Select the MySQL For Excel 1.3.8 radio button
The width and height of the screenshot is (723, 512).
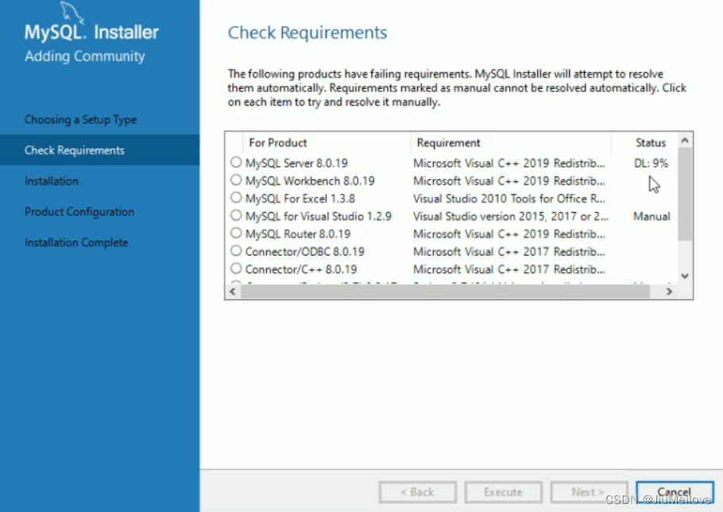click(236, 198)
